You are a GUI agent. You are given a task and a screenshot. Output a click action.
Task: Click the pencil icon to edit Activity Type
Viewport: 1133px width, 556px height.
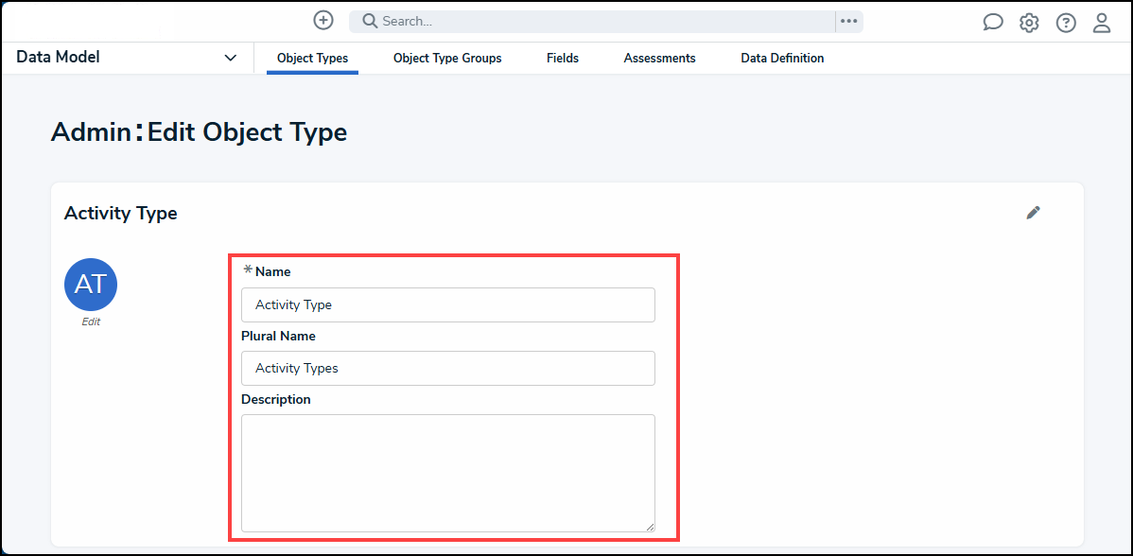(x=1033, y=213)
